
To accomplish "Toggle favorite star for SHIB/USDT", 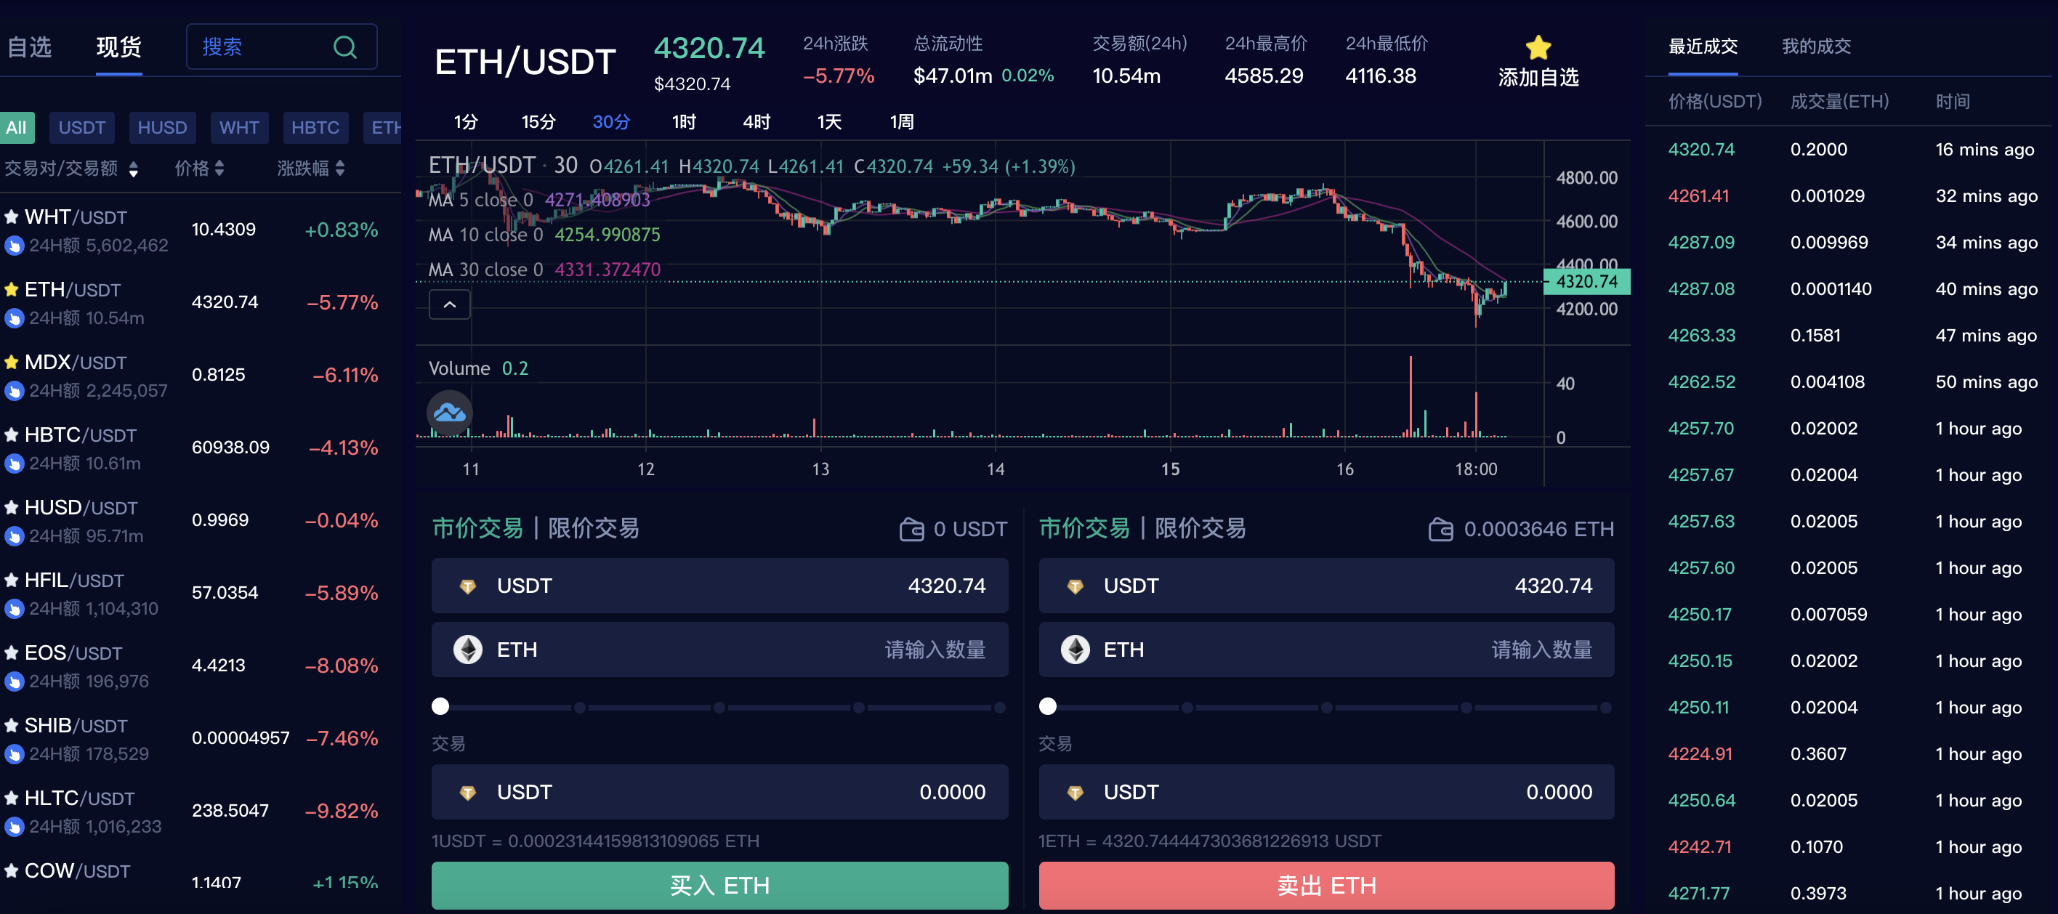I will point(11,725).
